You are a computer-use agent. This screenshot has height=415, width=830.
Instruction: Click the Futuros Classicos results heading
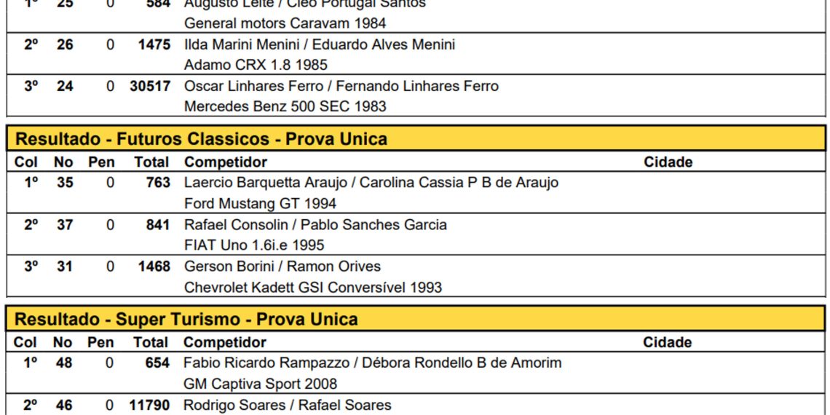[201, 139]
